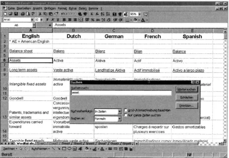Open the Bearbeiten menu
229x158 pixels.
24,8
